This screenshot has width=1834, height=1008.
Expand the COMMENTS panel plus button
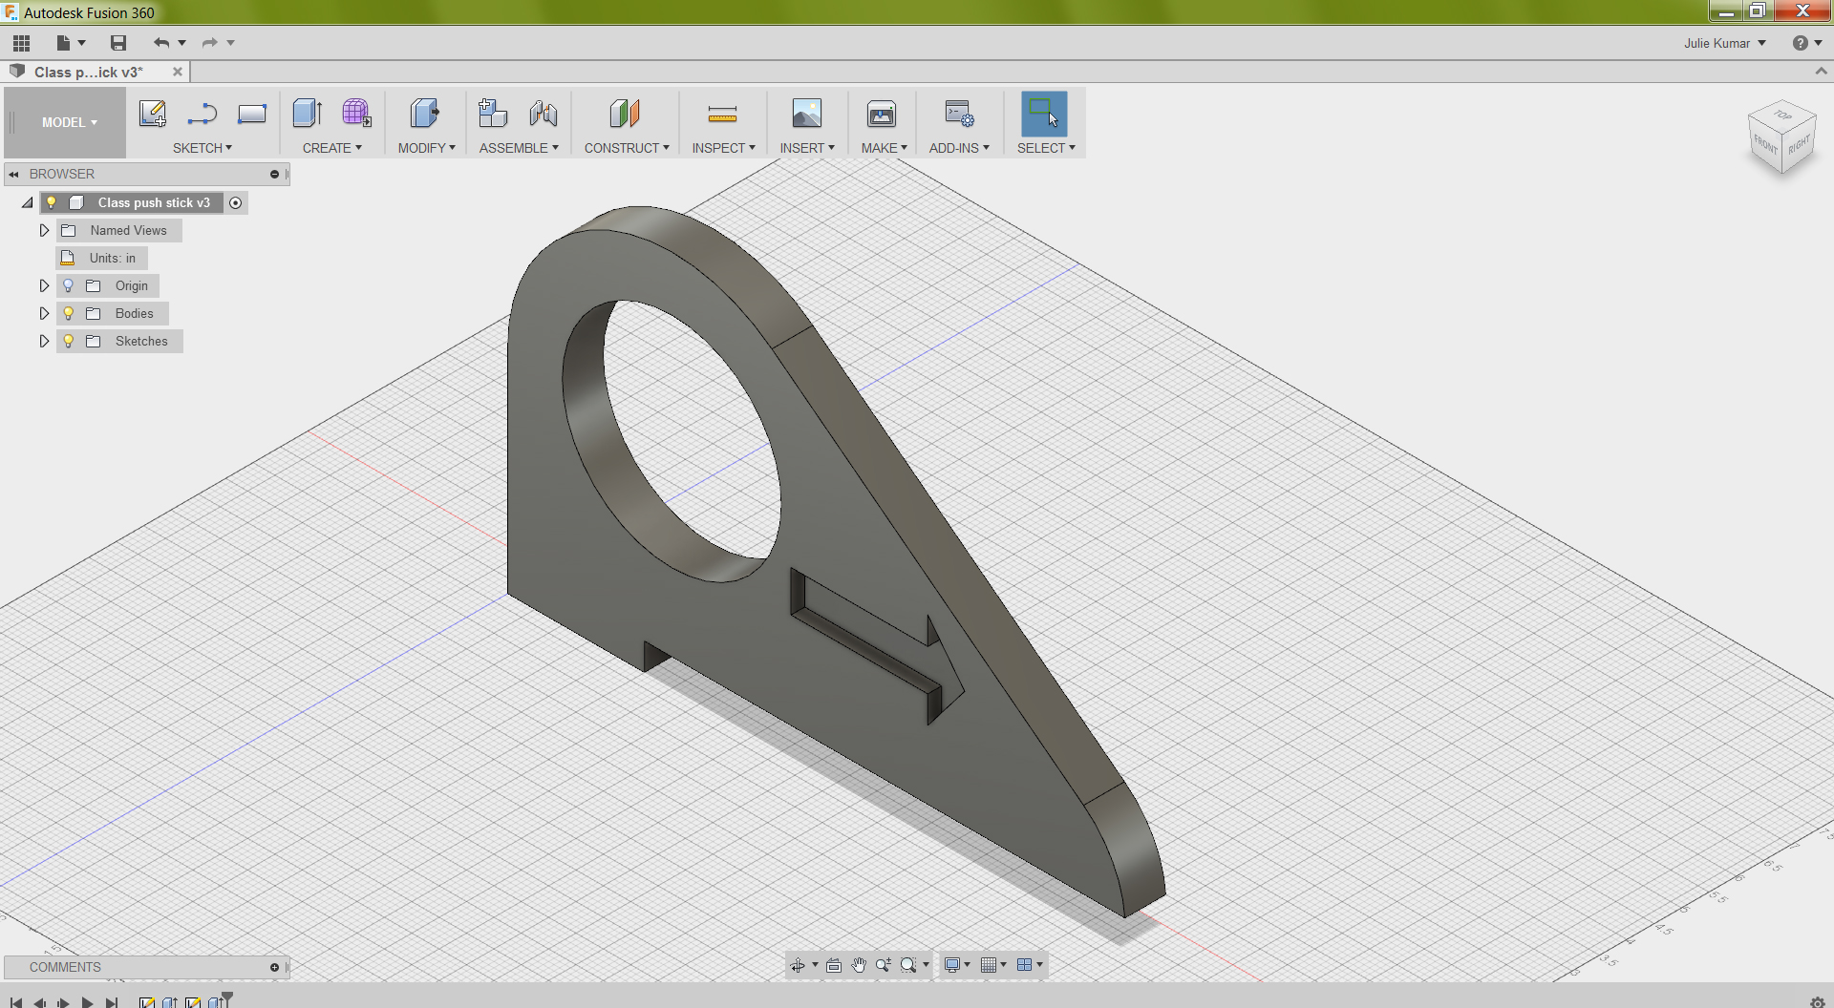click(274, 968)
